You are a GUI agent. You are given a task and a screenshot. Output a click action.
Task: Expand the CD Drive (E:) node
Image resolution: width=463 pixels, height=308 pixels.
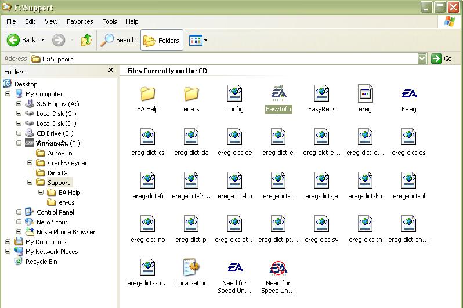tap(19, 133)
